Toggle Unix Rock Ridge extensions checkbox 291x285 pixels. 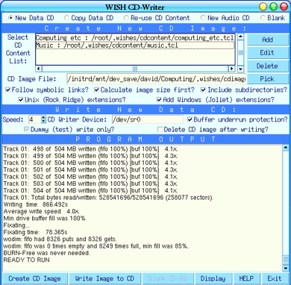(x=21, y=100)
